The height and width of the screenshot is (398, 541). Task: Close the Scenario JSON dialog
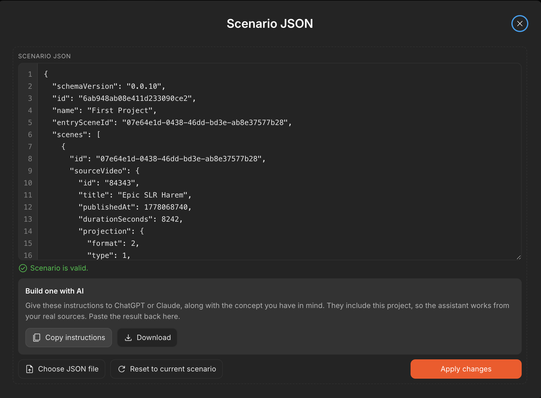click(x=520, y=24)
